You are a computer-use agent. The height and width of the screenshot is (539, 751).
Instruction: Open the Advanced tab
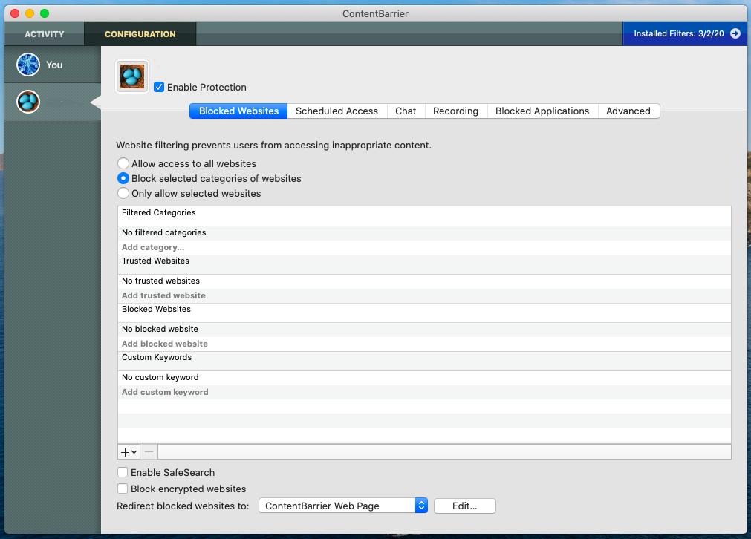click(x=628, y=111)
